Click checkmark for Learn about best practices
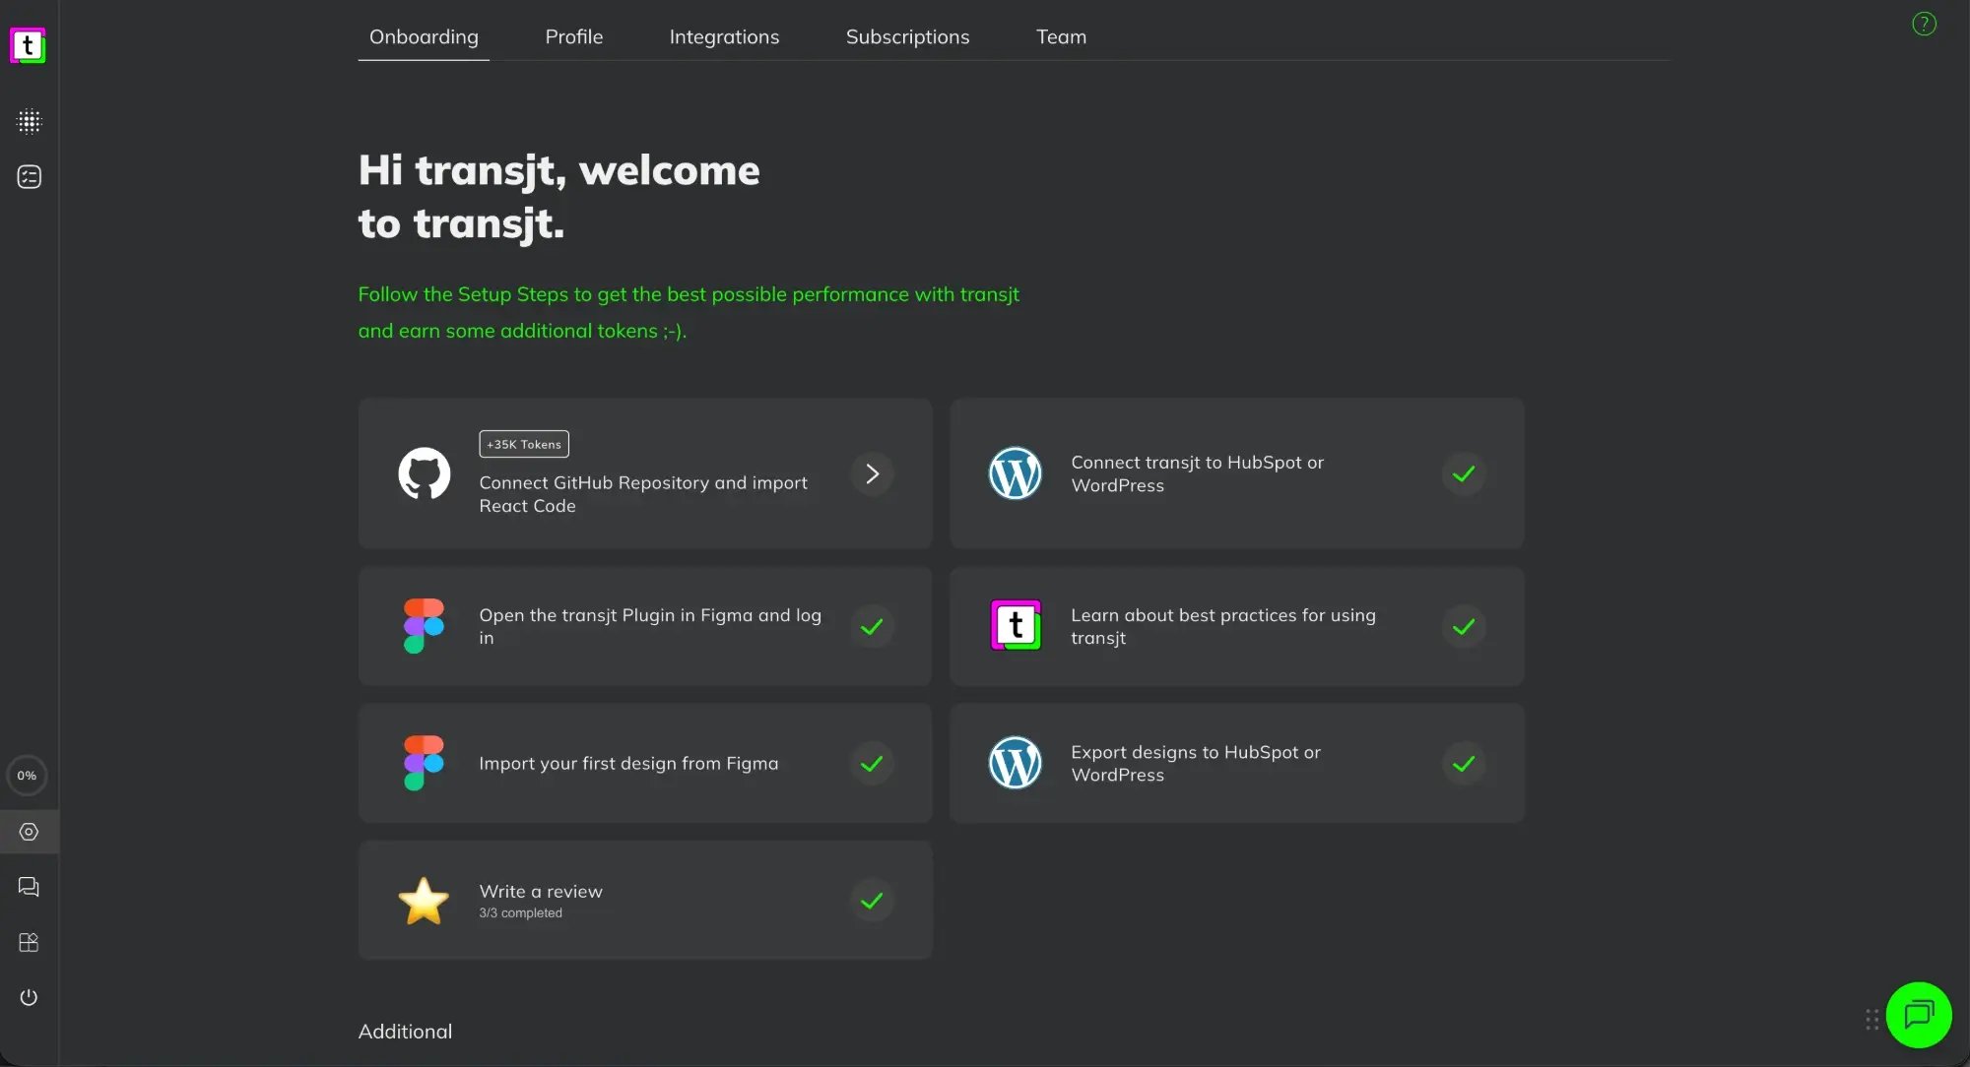Viewport: 1970px width, 1067px height. pyautogui.click(x=1464, y=626)
